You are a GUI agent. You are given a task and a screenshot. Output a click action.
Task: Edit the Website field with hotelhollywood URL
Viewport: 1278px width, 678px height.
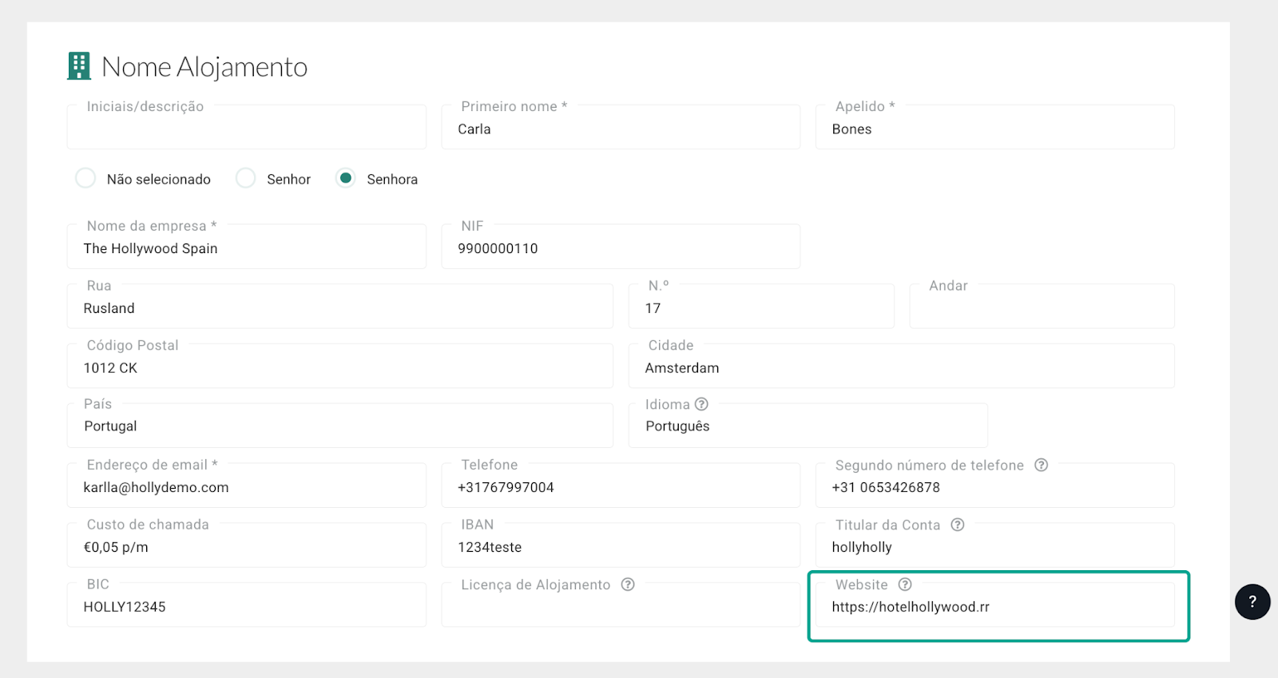click(x=995, y=605)
